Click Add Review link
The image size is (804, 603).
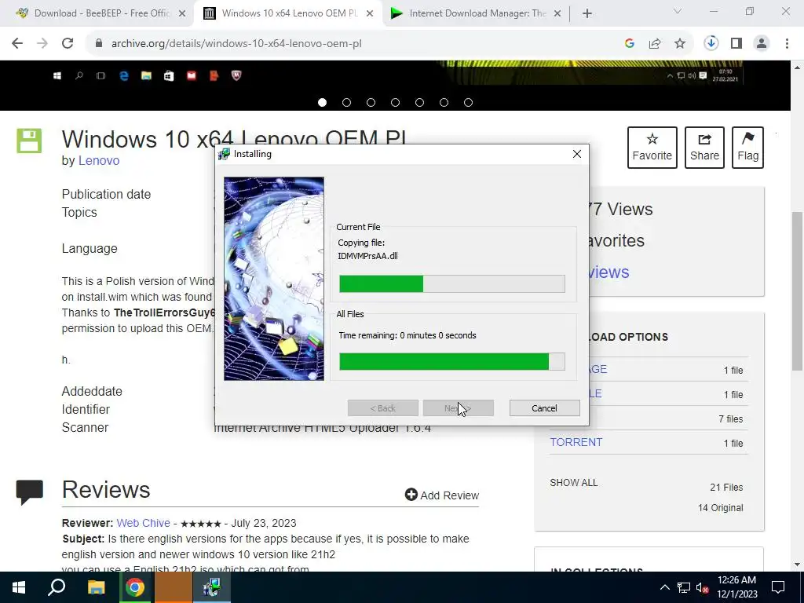tap(442, 495)
